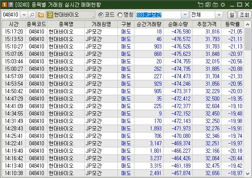Click the 조회 query button
The height and width of the screenshot is (178, 252).
pyautogui.click(x=244, y=15)
